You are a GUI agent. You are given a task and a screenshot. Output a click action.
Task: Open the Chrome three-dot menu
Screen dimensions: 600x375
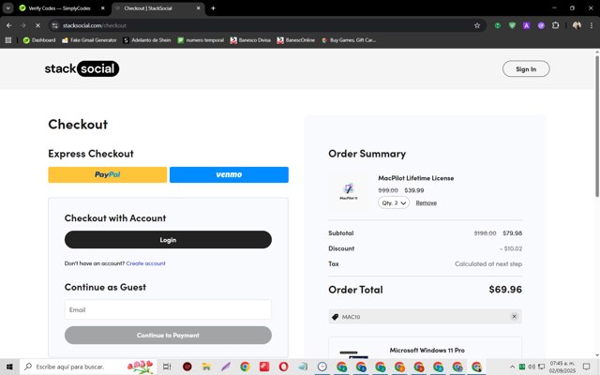[592, 25]
